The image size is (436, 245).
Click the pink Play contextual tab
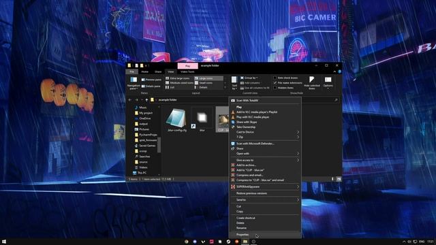click(x=188, y=66)
